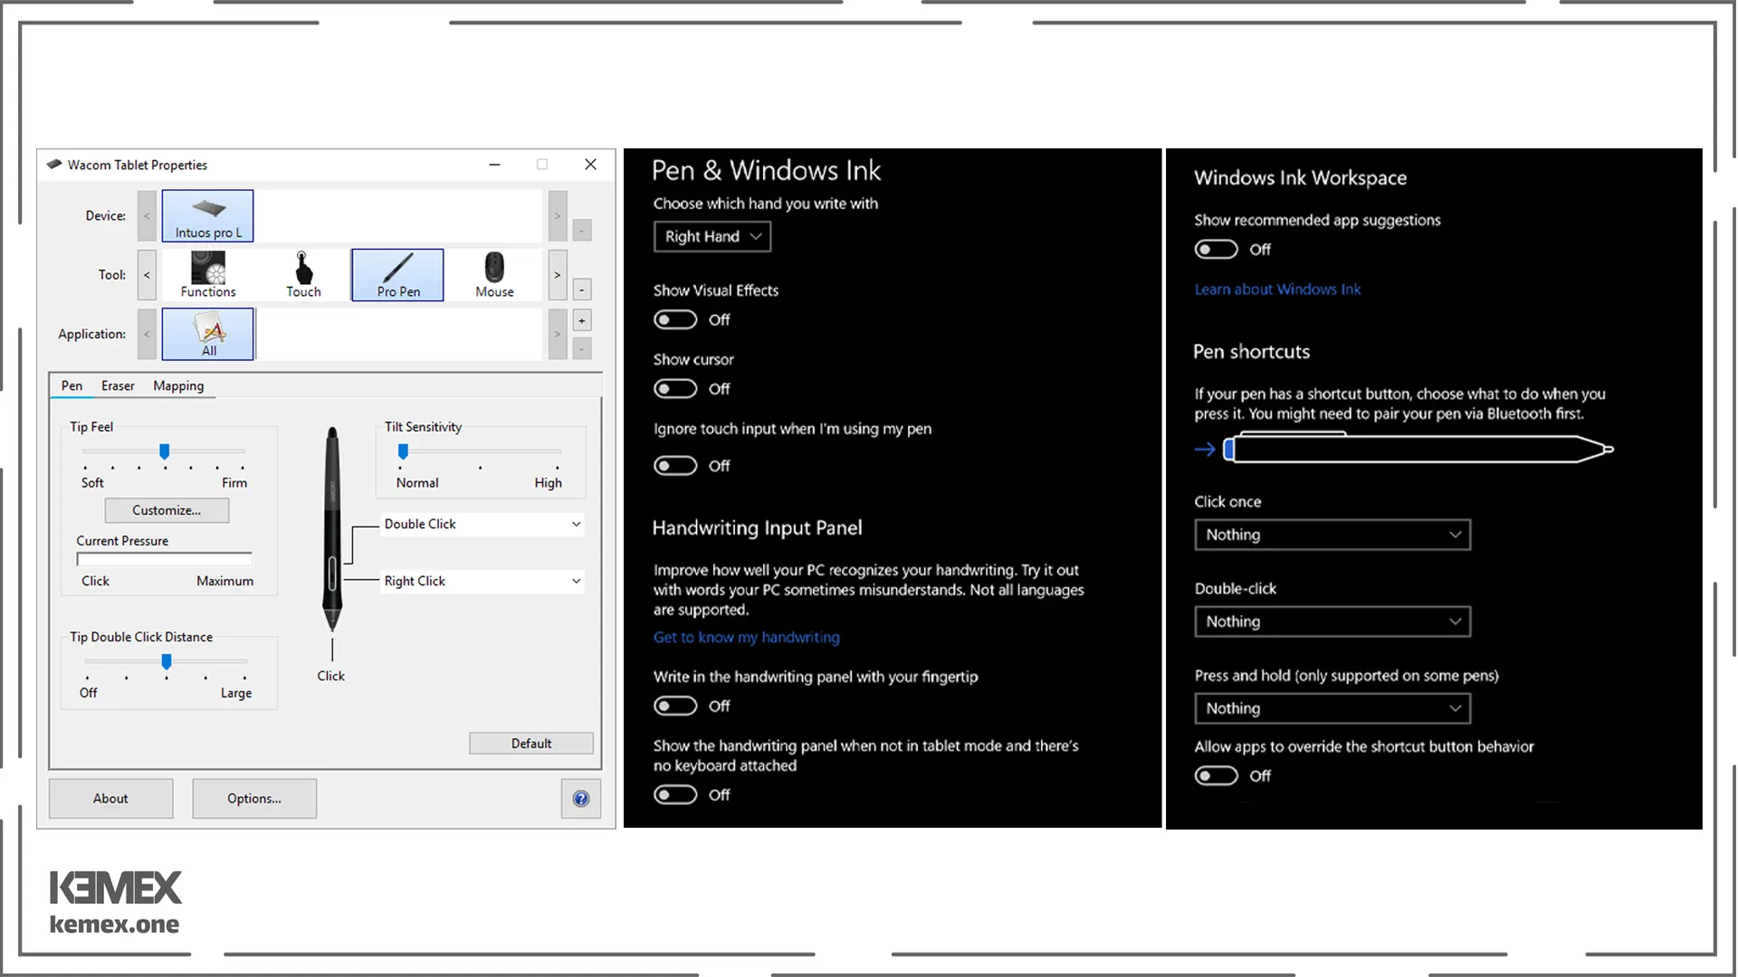
Task: Toggle Ignore touch input when using pen
Action: 675,466
